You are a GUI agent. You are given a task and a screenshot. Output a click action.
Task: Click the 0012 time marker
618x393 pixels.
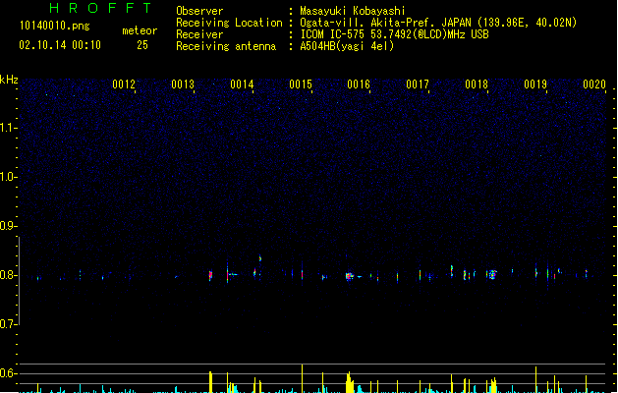pos(124,84)
